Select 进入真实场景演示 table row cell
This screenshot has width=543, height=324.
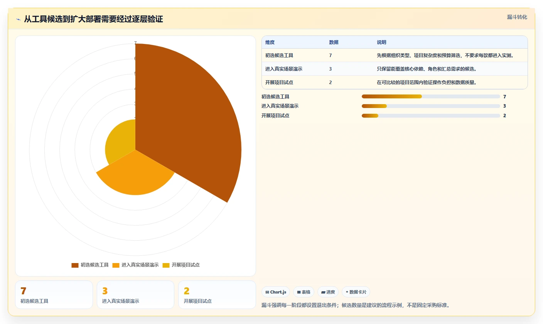pyautogui.click(x=284, y=69)
